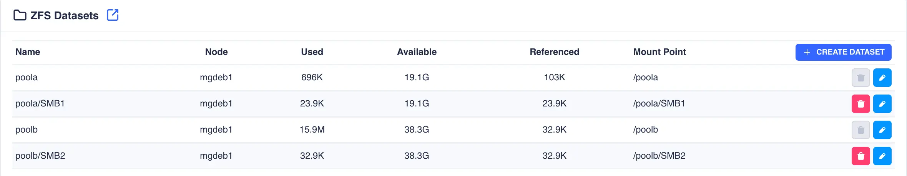Click the Referenced column header
Image resolution: width=907 pixels, height=176 pixels.
[554, 52]
